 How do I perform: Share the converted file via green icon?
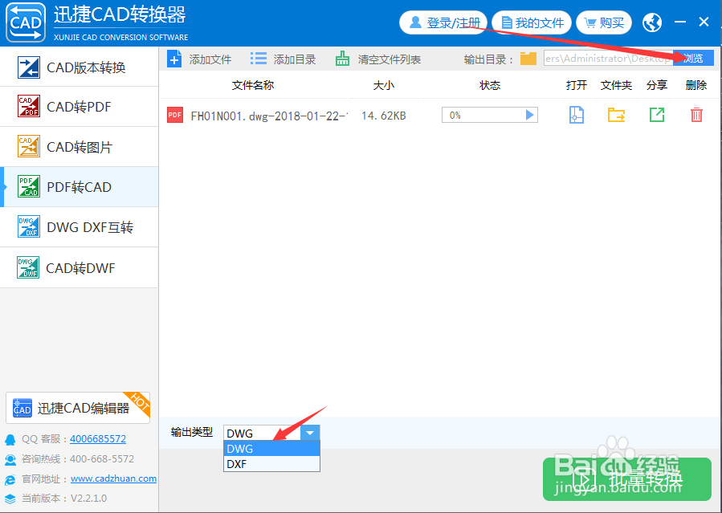pos(656,115)
